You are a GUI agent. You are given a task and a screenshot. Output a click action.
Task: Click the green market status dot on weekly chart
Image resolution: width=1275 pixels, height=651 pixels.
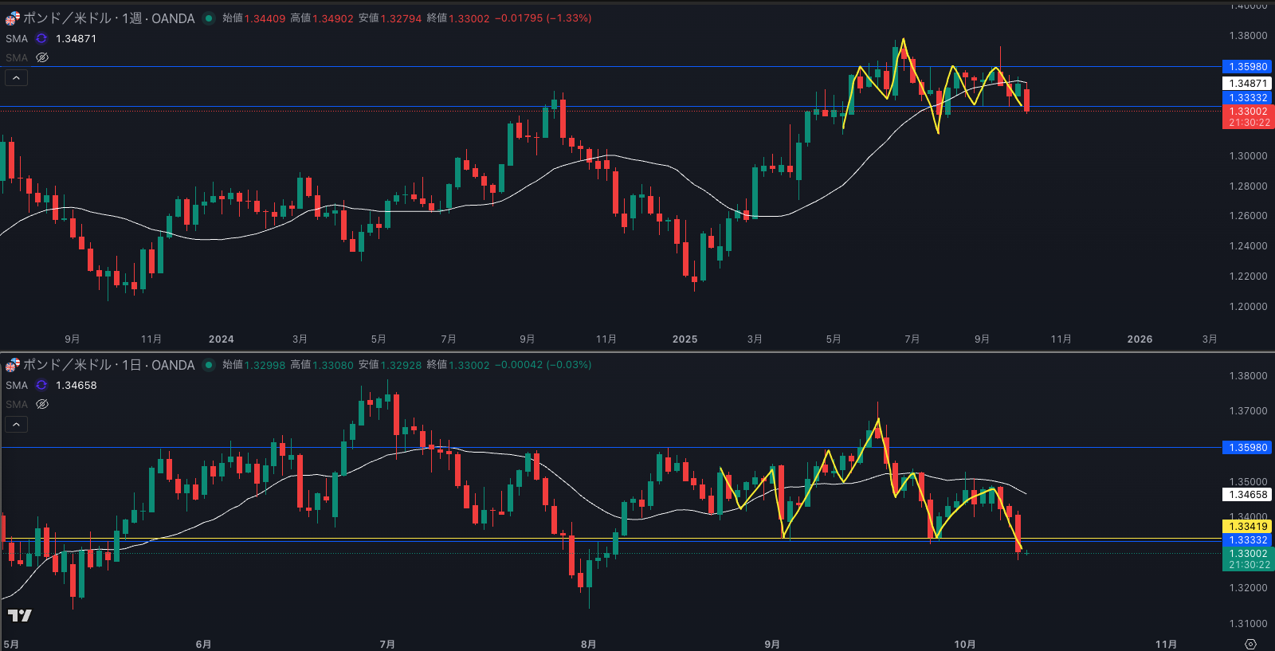click(x=209, y=18)
